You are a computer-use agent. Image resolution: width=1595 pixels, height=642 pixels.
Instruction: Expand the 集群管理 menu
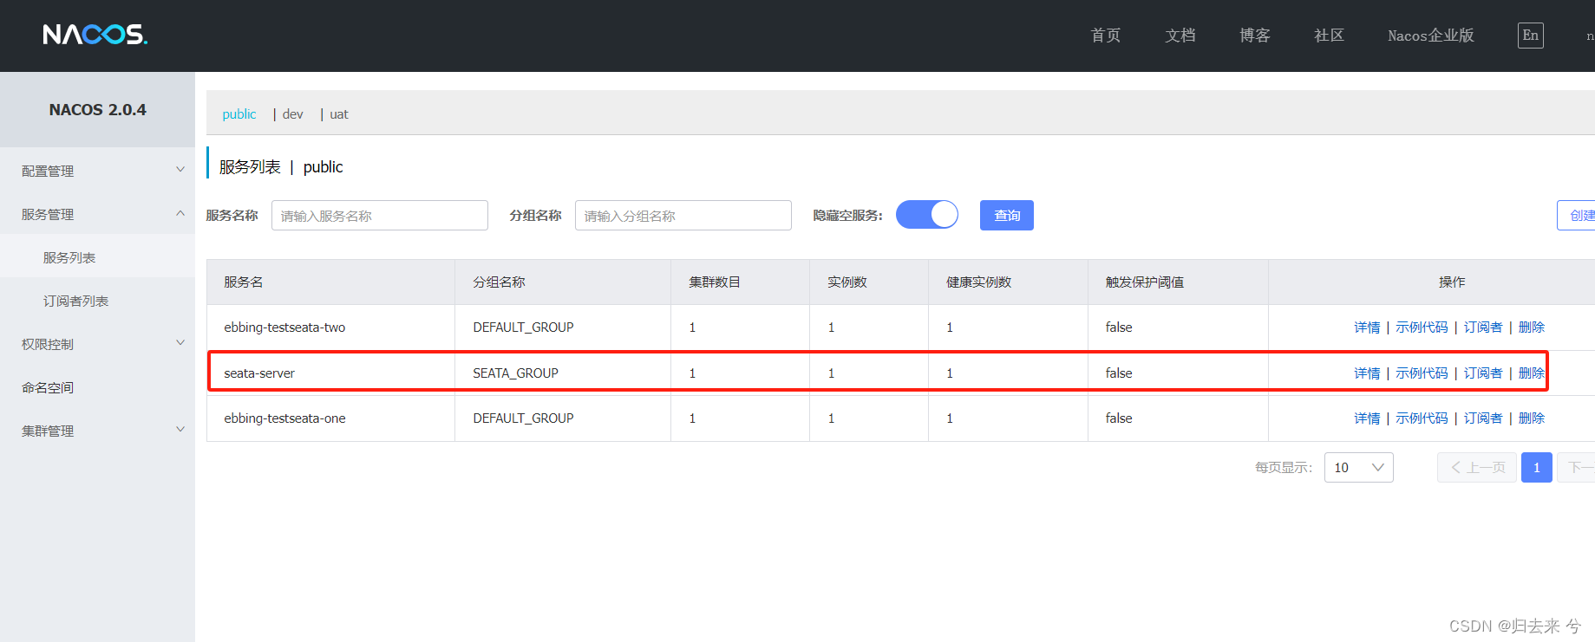pos(97,431)
